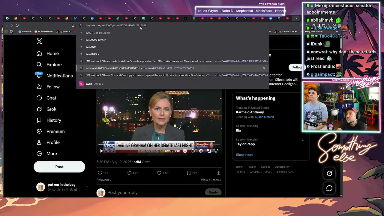Open the Terms footer link
384x216 pixels.
pyautogui.click(x=239, y=167)
